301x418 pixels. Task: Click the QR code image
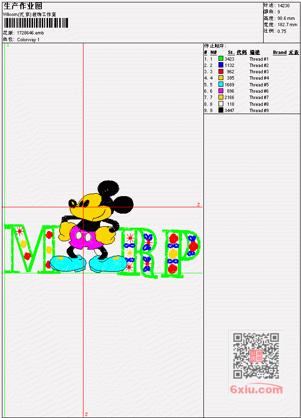tap(256, 356)
